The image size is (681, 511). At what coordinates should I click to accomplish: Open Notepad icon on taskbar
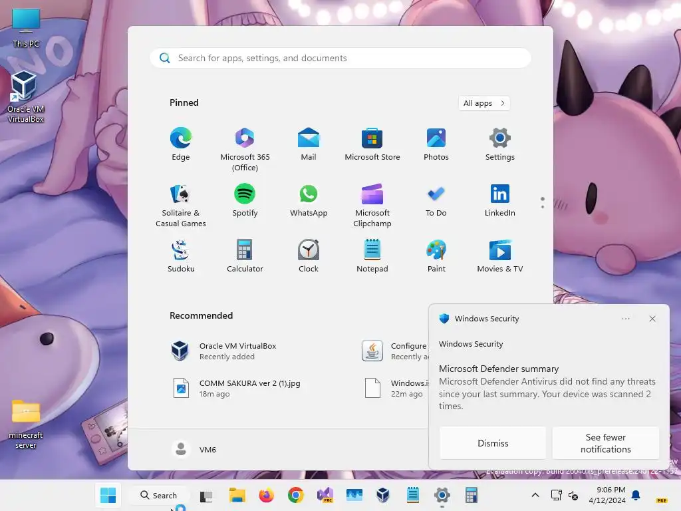click(x=412, y=495)
